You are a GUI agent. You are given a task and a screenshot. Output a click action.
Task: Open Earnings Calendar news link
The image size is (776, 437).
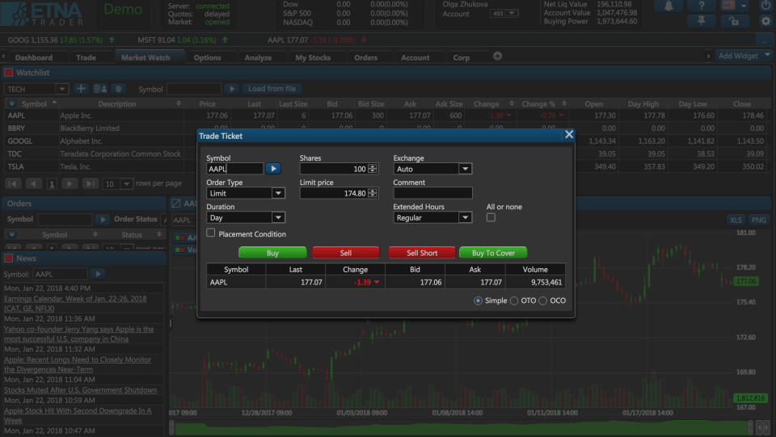coord(75,304)
